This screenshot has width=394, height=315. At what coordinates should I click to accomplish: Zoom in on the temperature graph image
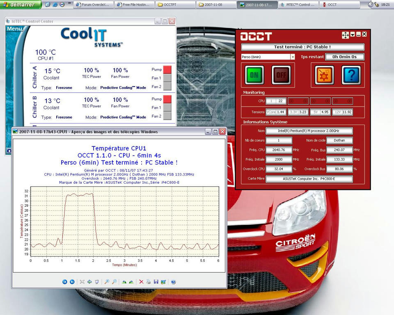click(x=107, y=282)
